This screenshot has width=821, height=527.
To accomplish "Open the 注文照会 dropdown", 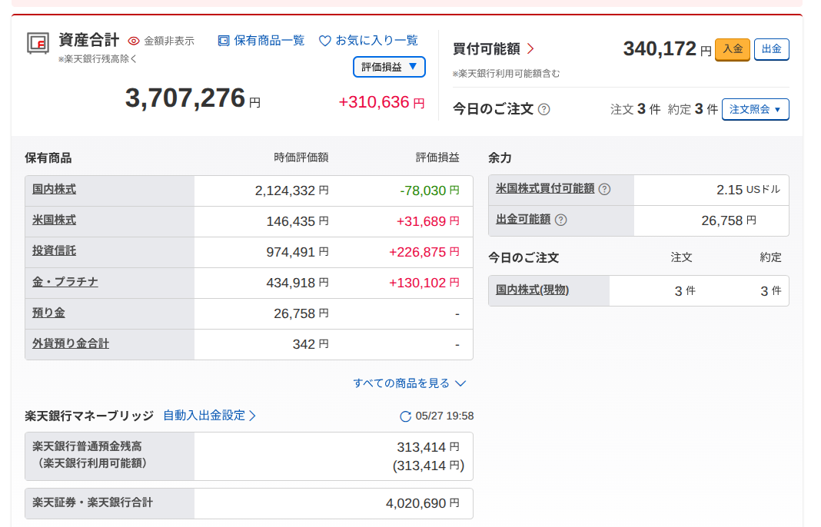I will (755, 109).
